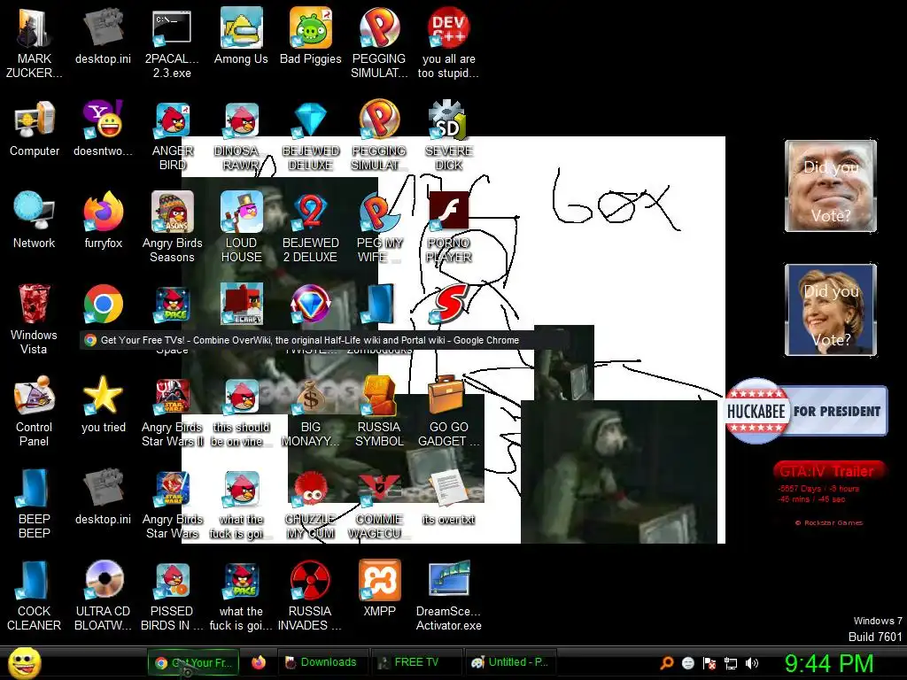The width and height of the screenshot is (907, 680).
Task: Click the magnifier search tray icon
Action: click(666, 663)
